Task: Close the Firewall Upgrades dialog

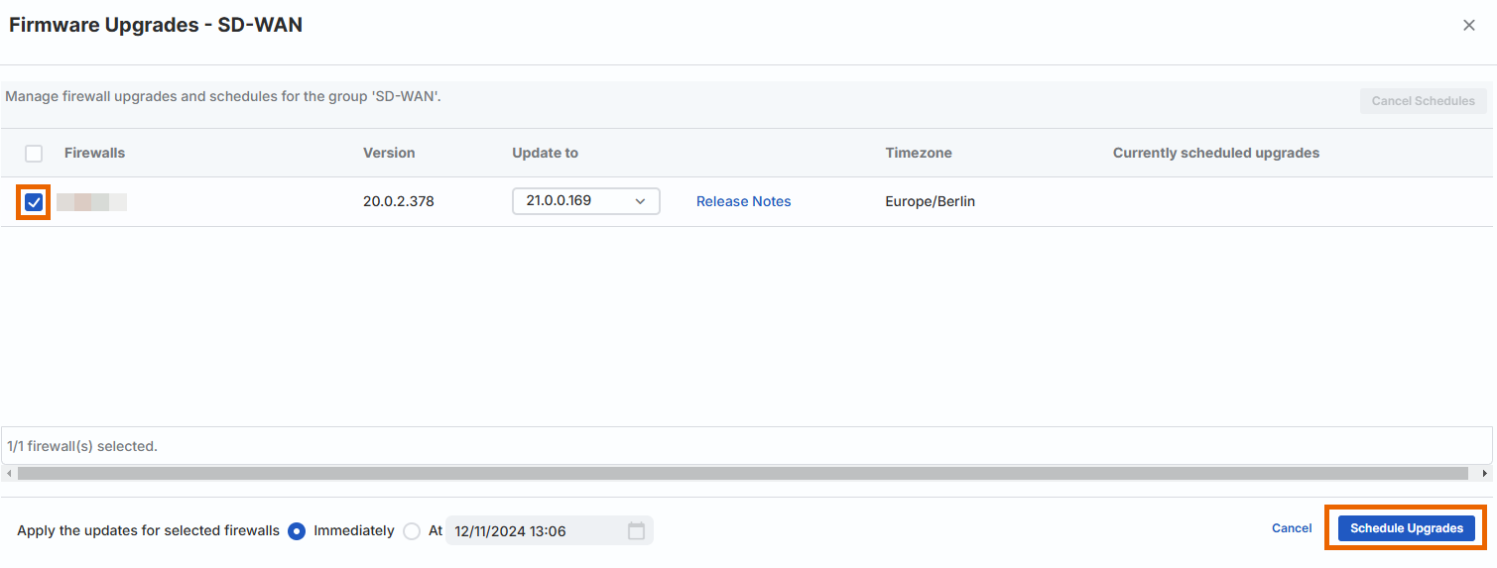Action: point(1468,26)
